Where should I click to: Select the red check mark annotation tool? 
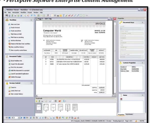69,15
